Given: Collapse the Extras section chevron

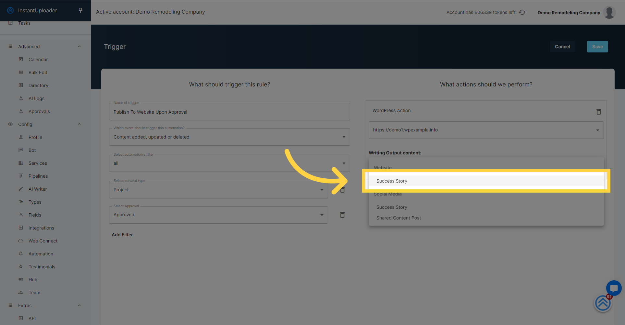Looking at the screenshot, I should pos(79,305).
